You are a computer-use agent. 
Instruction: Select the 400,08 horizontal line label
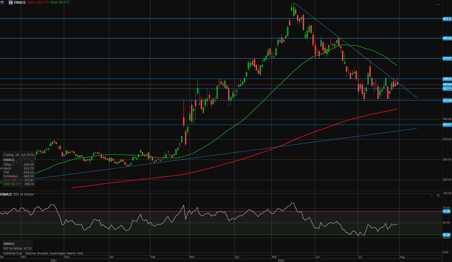point(447,38)
